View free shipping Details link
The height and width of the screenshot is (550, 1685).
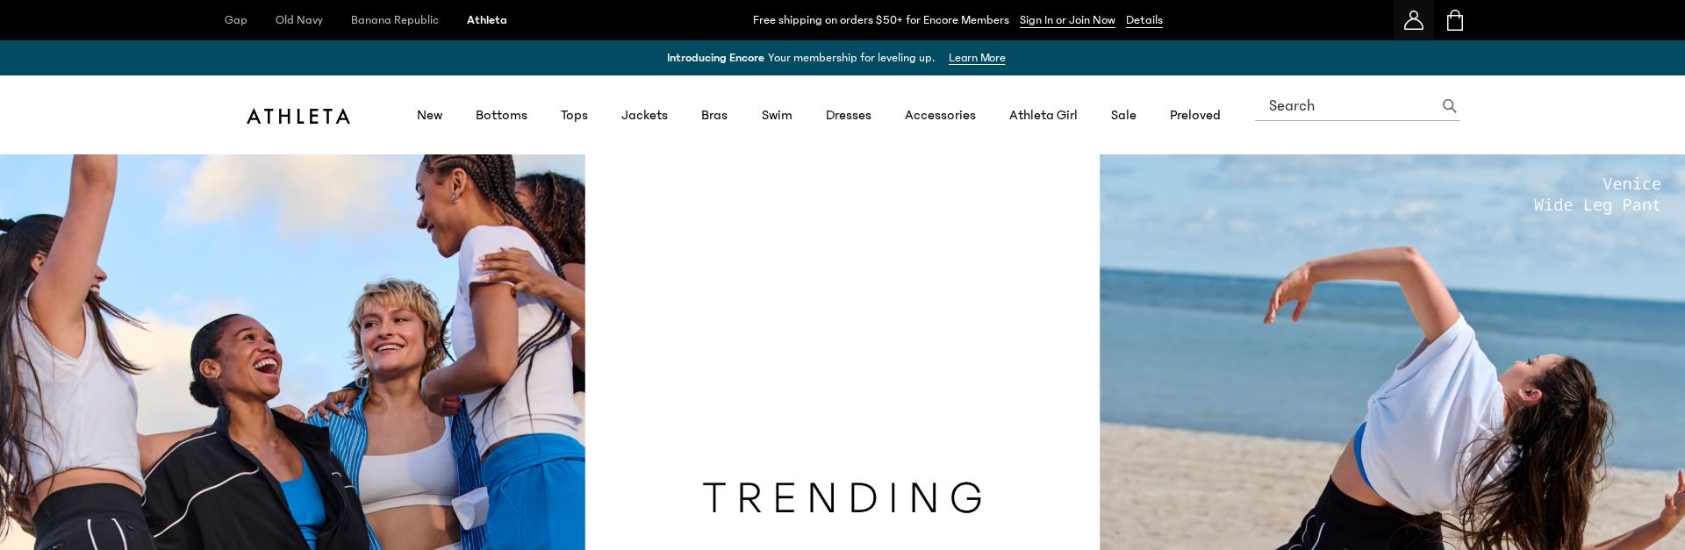pyautogui.click(x=1144, y=20)
